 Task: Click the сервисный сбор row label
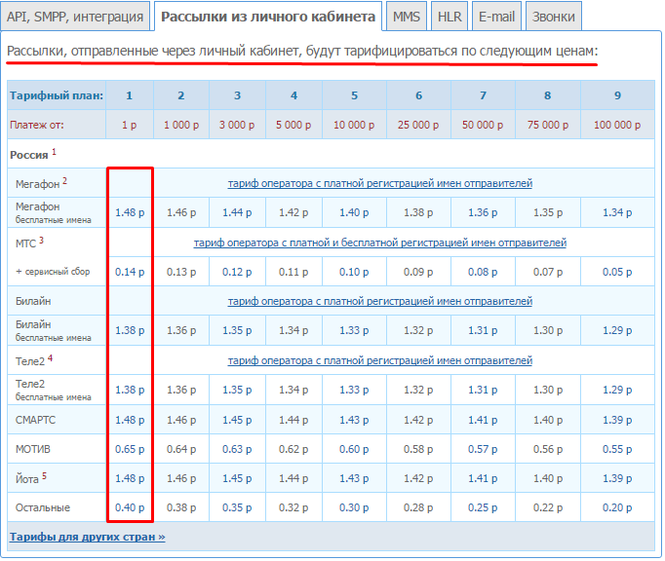(x=53, y=272)
